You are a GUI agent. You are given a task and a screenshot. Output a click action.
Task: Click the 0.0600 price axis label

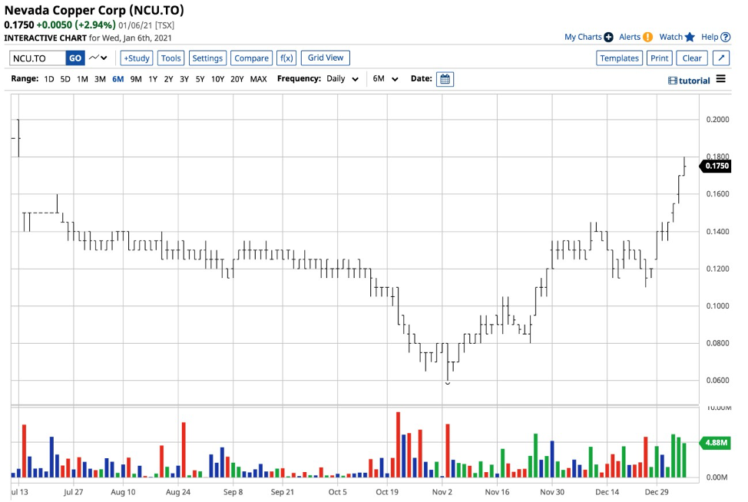(x=717, y=380)
